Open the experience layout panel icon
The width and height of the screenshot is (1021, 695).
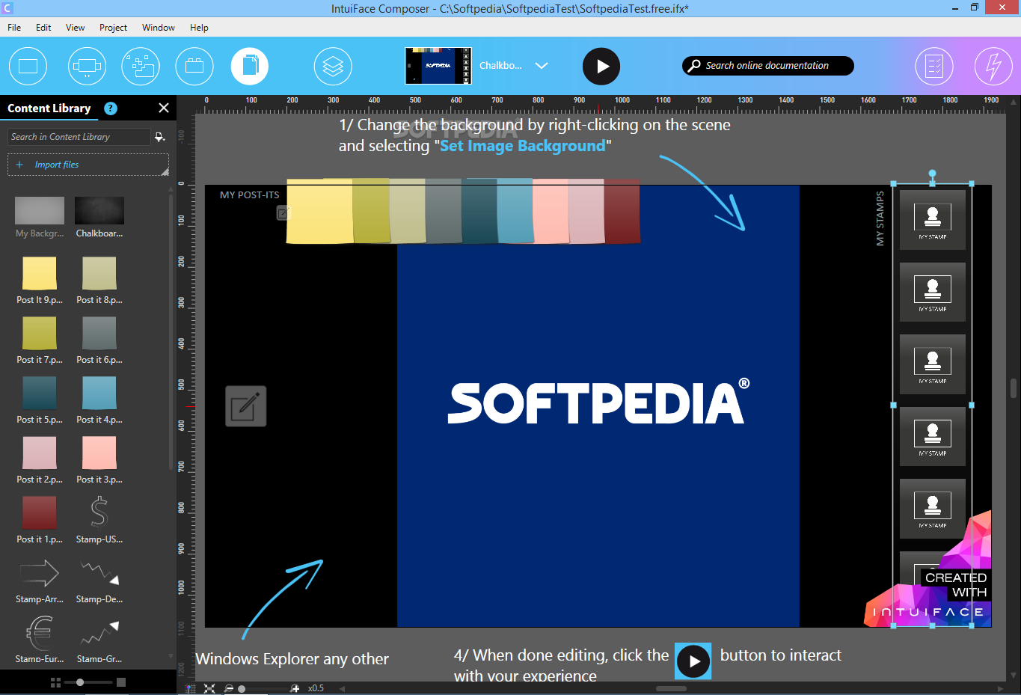[87, 66]
